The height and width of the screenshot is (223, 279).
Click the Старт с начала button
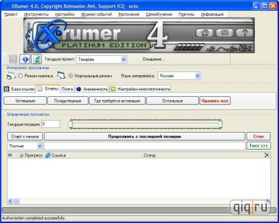coord(25,136)
